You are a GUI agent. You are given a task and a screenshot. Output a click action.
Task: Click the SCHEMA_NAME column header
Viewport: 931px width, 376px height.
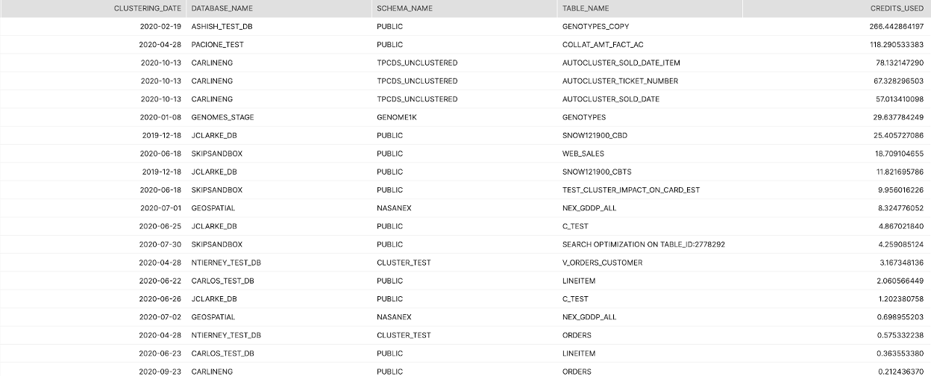[404, 8]
